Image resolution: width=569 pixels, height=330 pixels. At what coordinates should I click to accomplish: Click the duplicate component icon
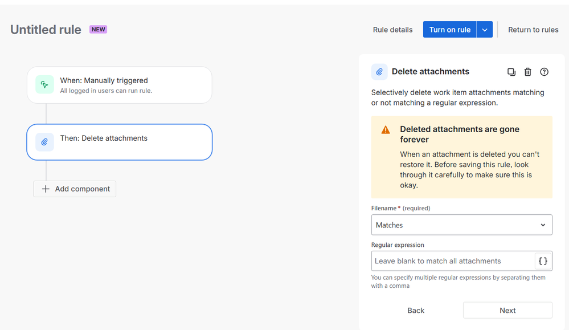click(511, 72)
